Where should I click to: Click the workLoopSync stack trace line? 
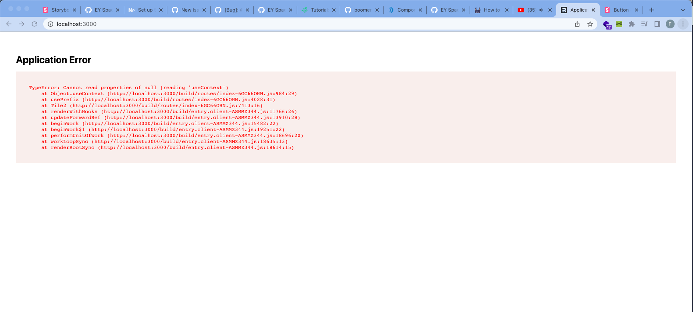tap(165, 141)
